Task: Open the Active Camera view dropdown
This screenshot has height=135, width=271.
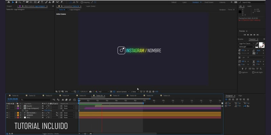Action: pos(123,91)
